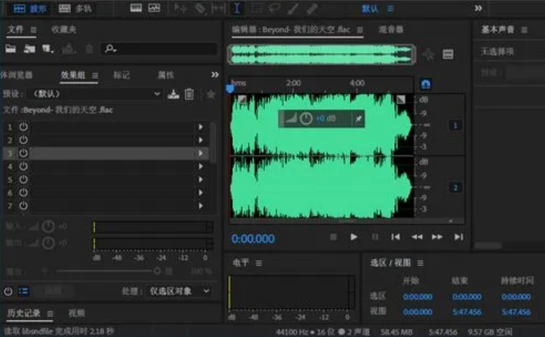The image size is (545, 337).
Task: Switch to the 属性 tab
Action: pos(165,75)
